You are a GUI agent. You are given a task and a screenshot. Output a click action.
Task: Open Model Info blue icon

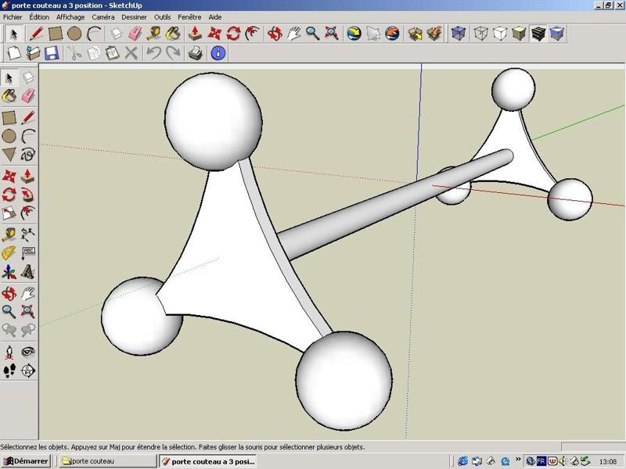[218, 53]
